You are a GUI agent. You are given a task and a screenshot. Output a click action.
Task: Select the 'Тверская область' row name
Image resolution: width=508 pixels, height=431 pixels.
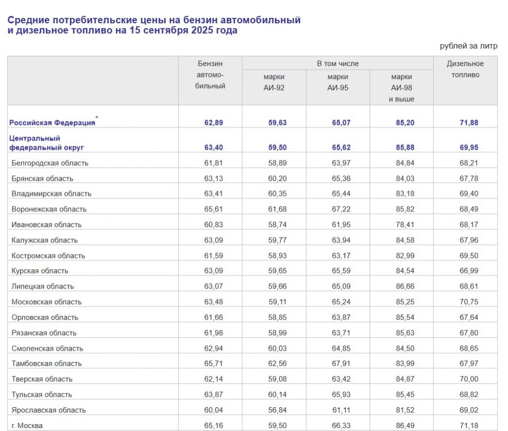42,379
